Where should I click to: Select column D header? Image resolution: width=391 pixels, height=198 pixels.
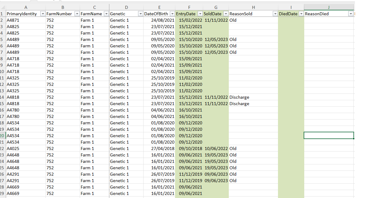coord(126,7)
